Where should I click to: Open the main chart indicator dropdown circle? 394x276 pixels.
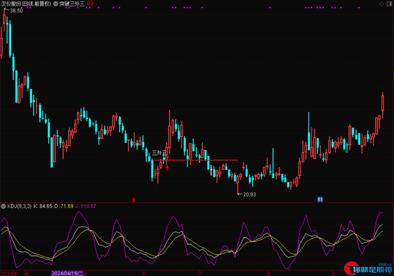coord(56,4)
